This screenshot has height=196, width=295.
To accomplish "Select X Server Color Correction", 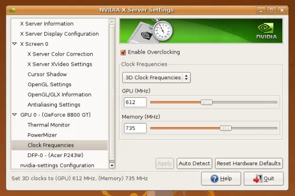I will 60,54.
